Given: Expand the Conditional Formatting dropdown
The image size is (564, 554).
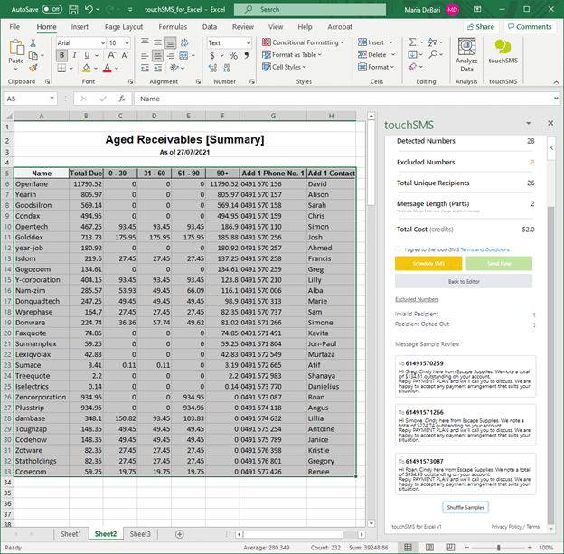Looking at the screenshot, I should coord(304,42).
